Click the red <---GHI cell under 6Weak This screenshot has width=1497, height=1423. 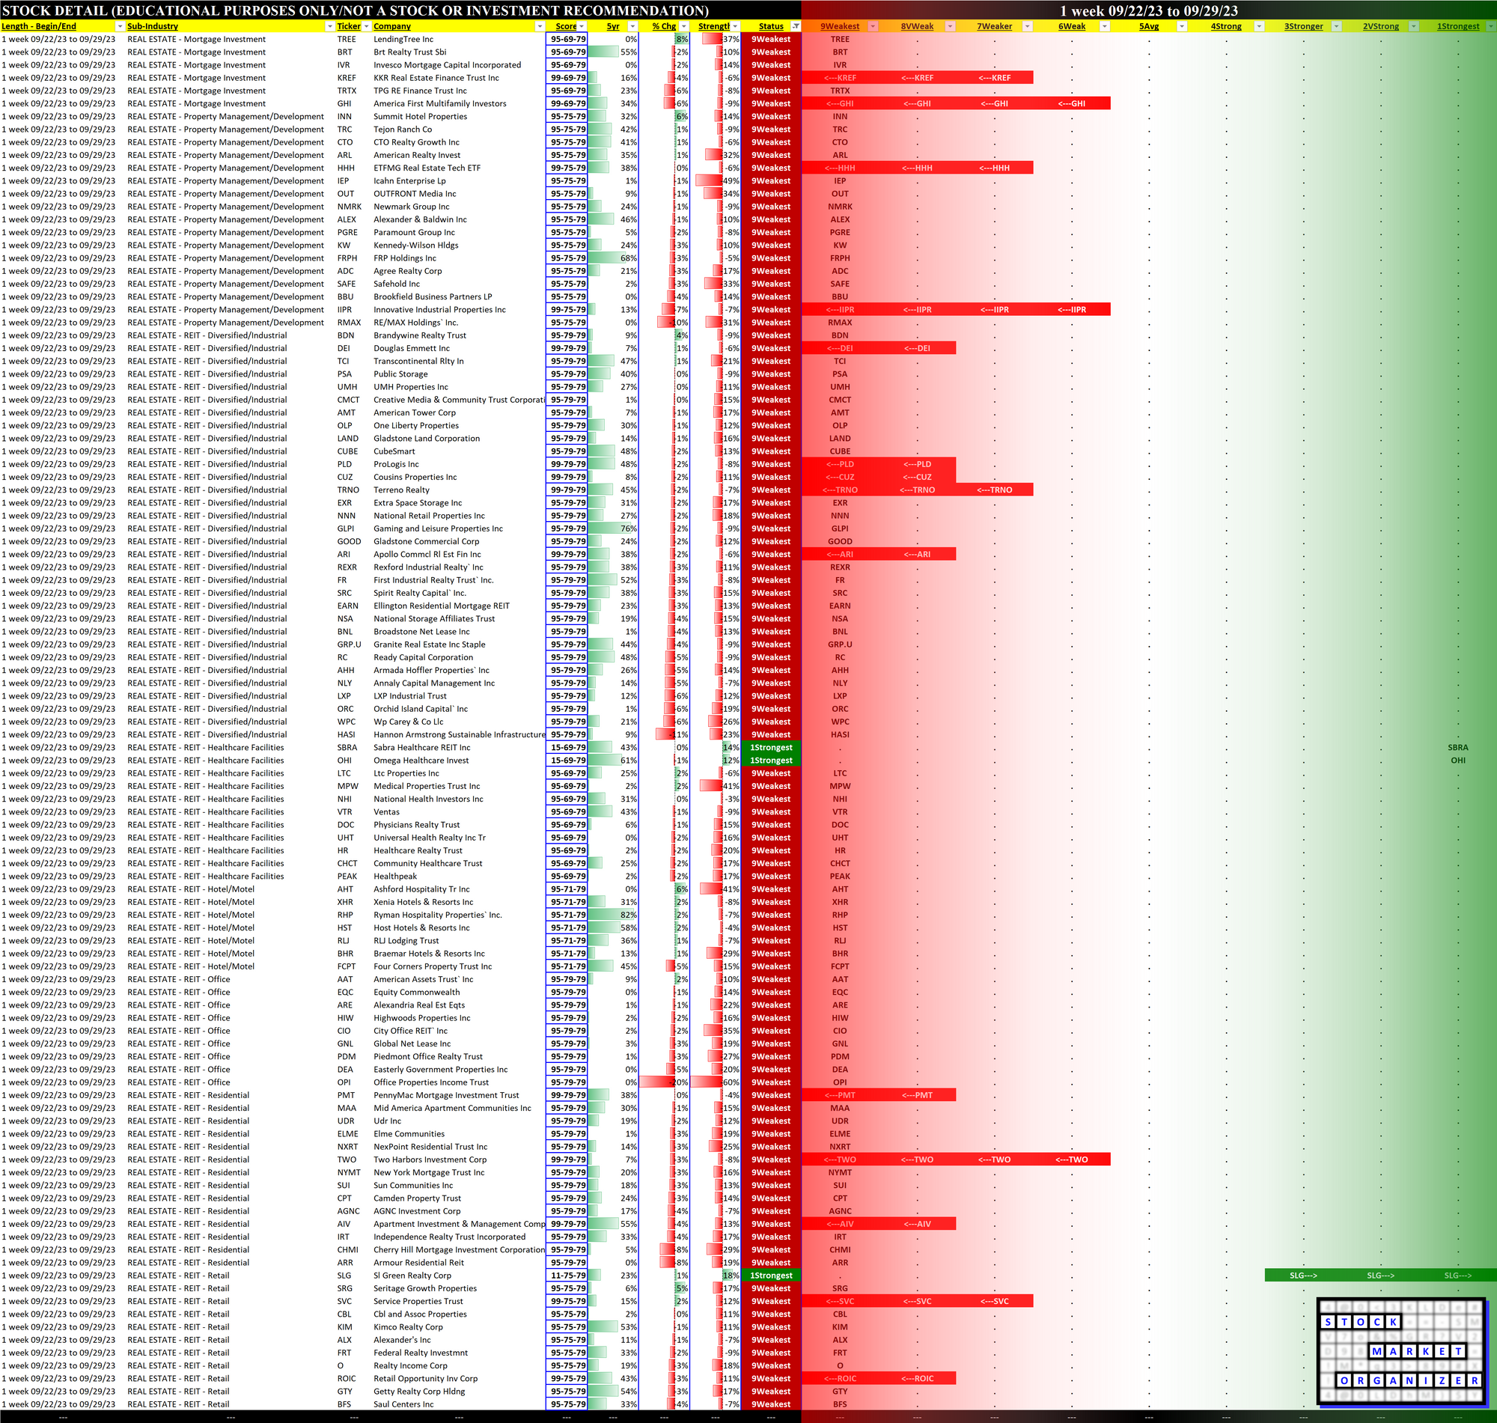[x=1071, y=104]
